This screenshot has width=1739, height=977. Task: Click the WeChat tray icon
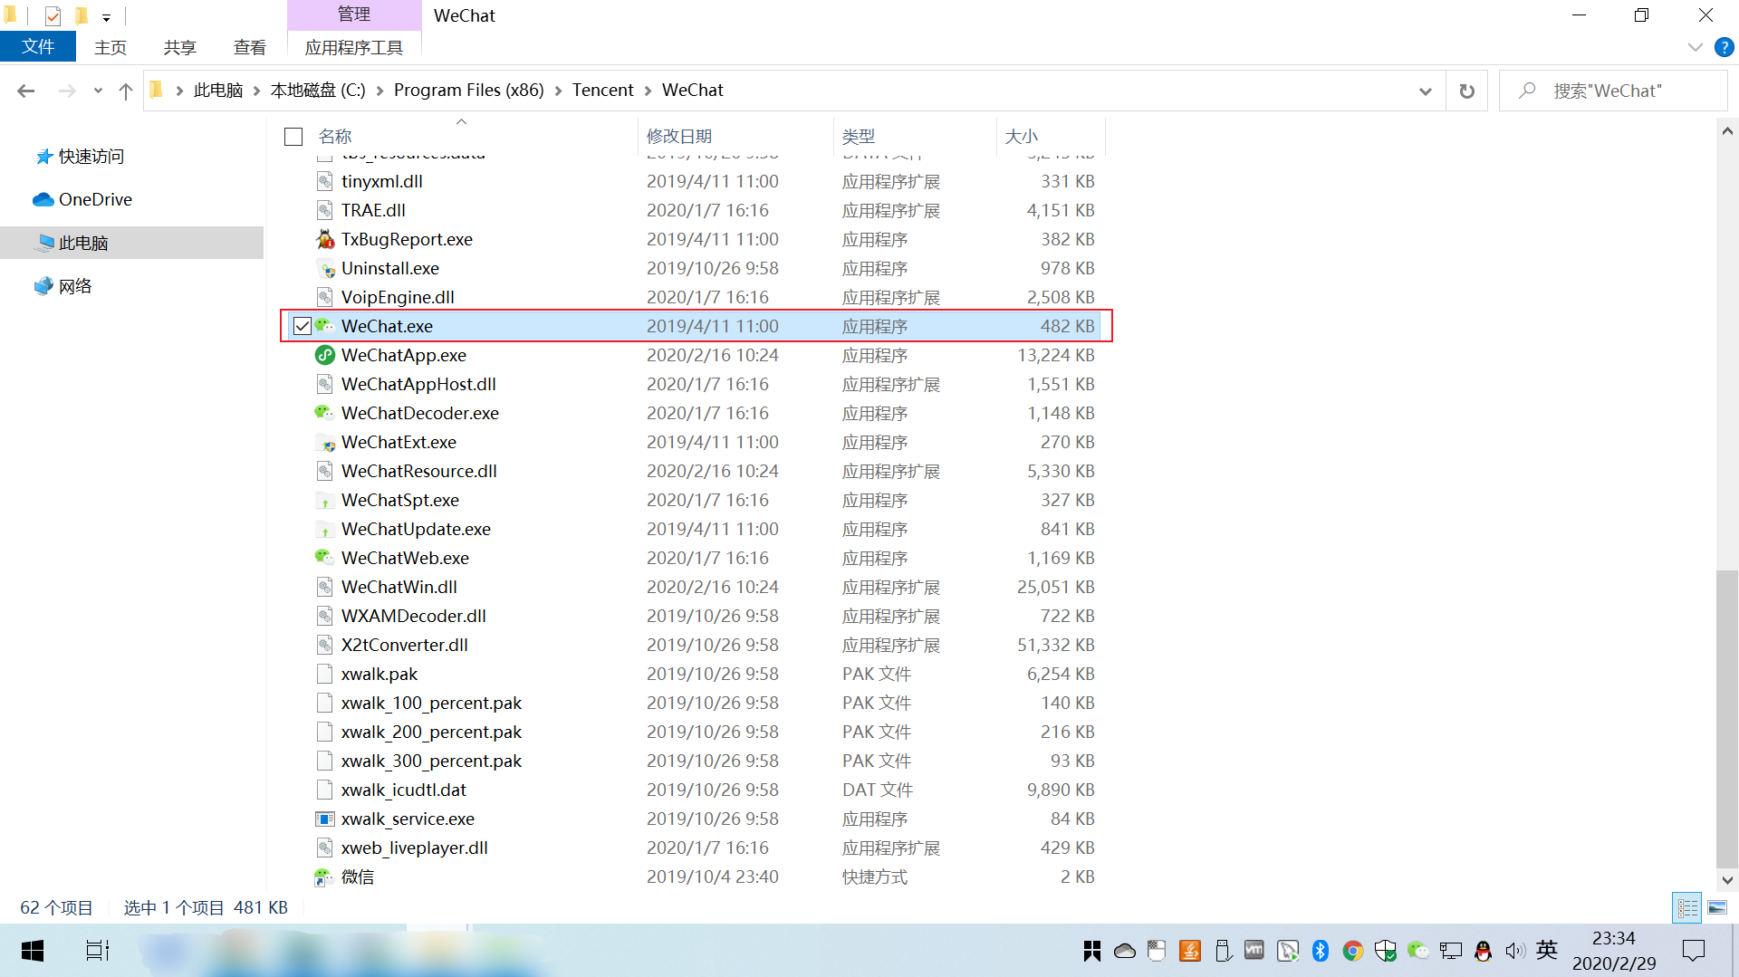click(1418, 951)
